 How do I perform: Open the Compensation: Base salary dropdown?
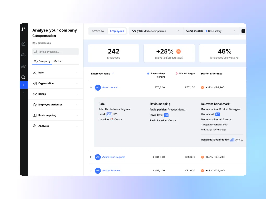(x=210, y=31)
